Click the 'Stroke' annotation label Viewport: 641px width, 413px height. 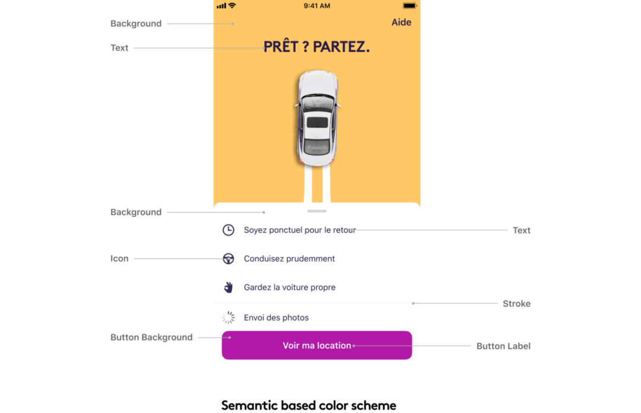(516, 304)
